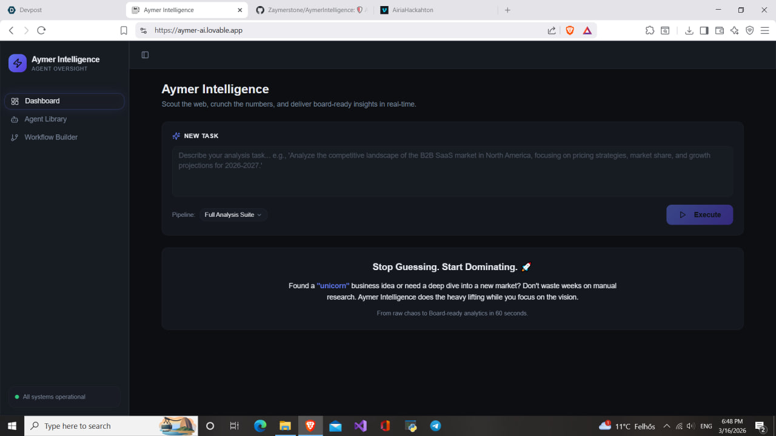Toggle the browser sidebar panel icon

click(704, 30)
